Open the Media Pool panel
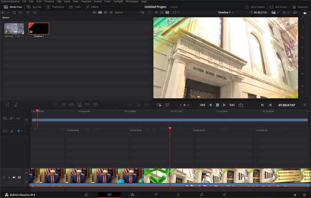The image size is (311, 198). [x=13, y=7]
